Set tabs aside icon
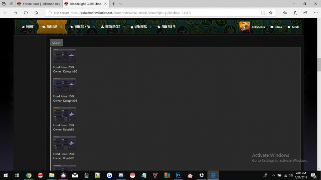Screen dimensions: 321x180 click(12, 4)
